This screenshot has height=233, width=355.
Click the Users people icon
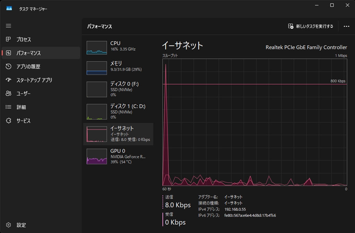pos(9,94)
